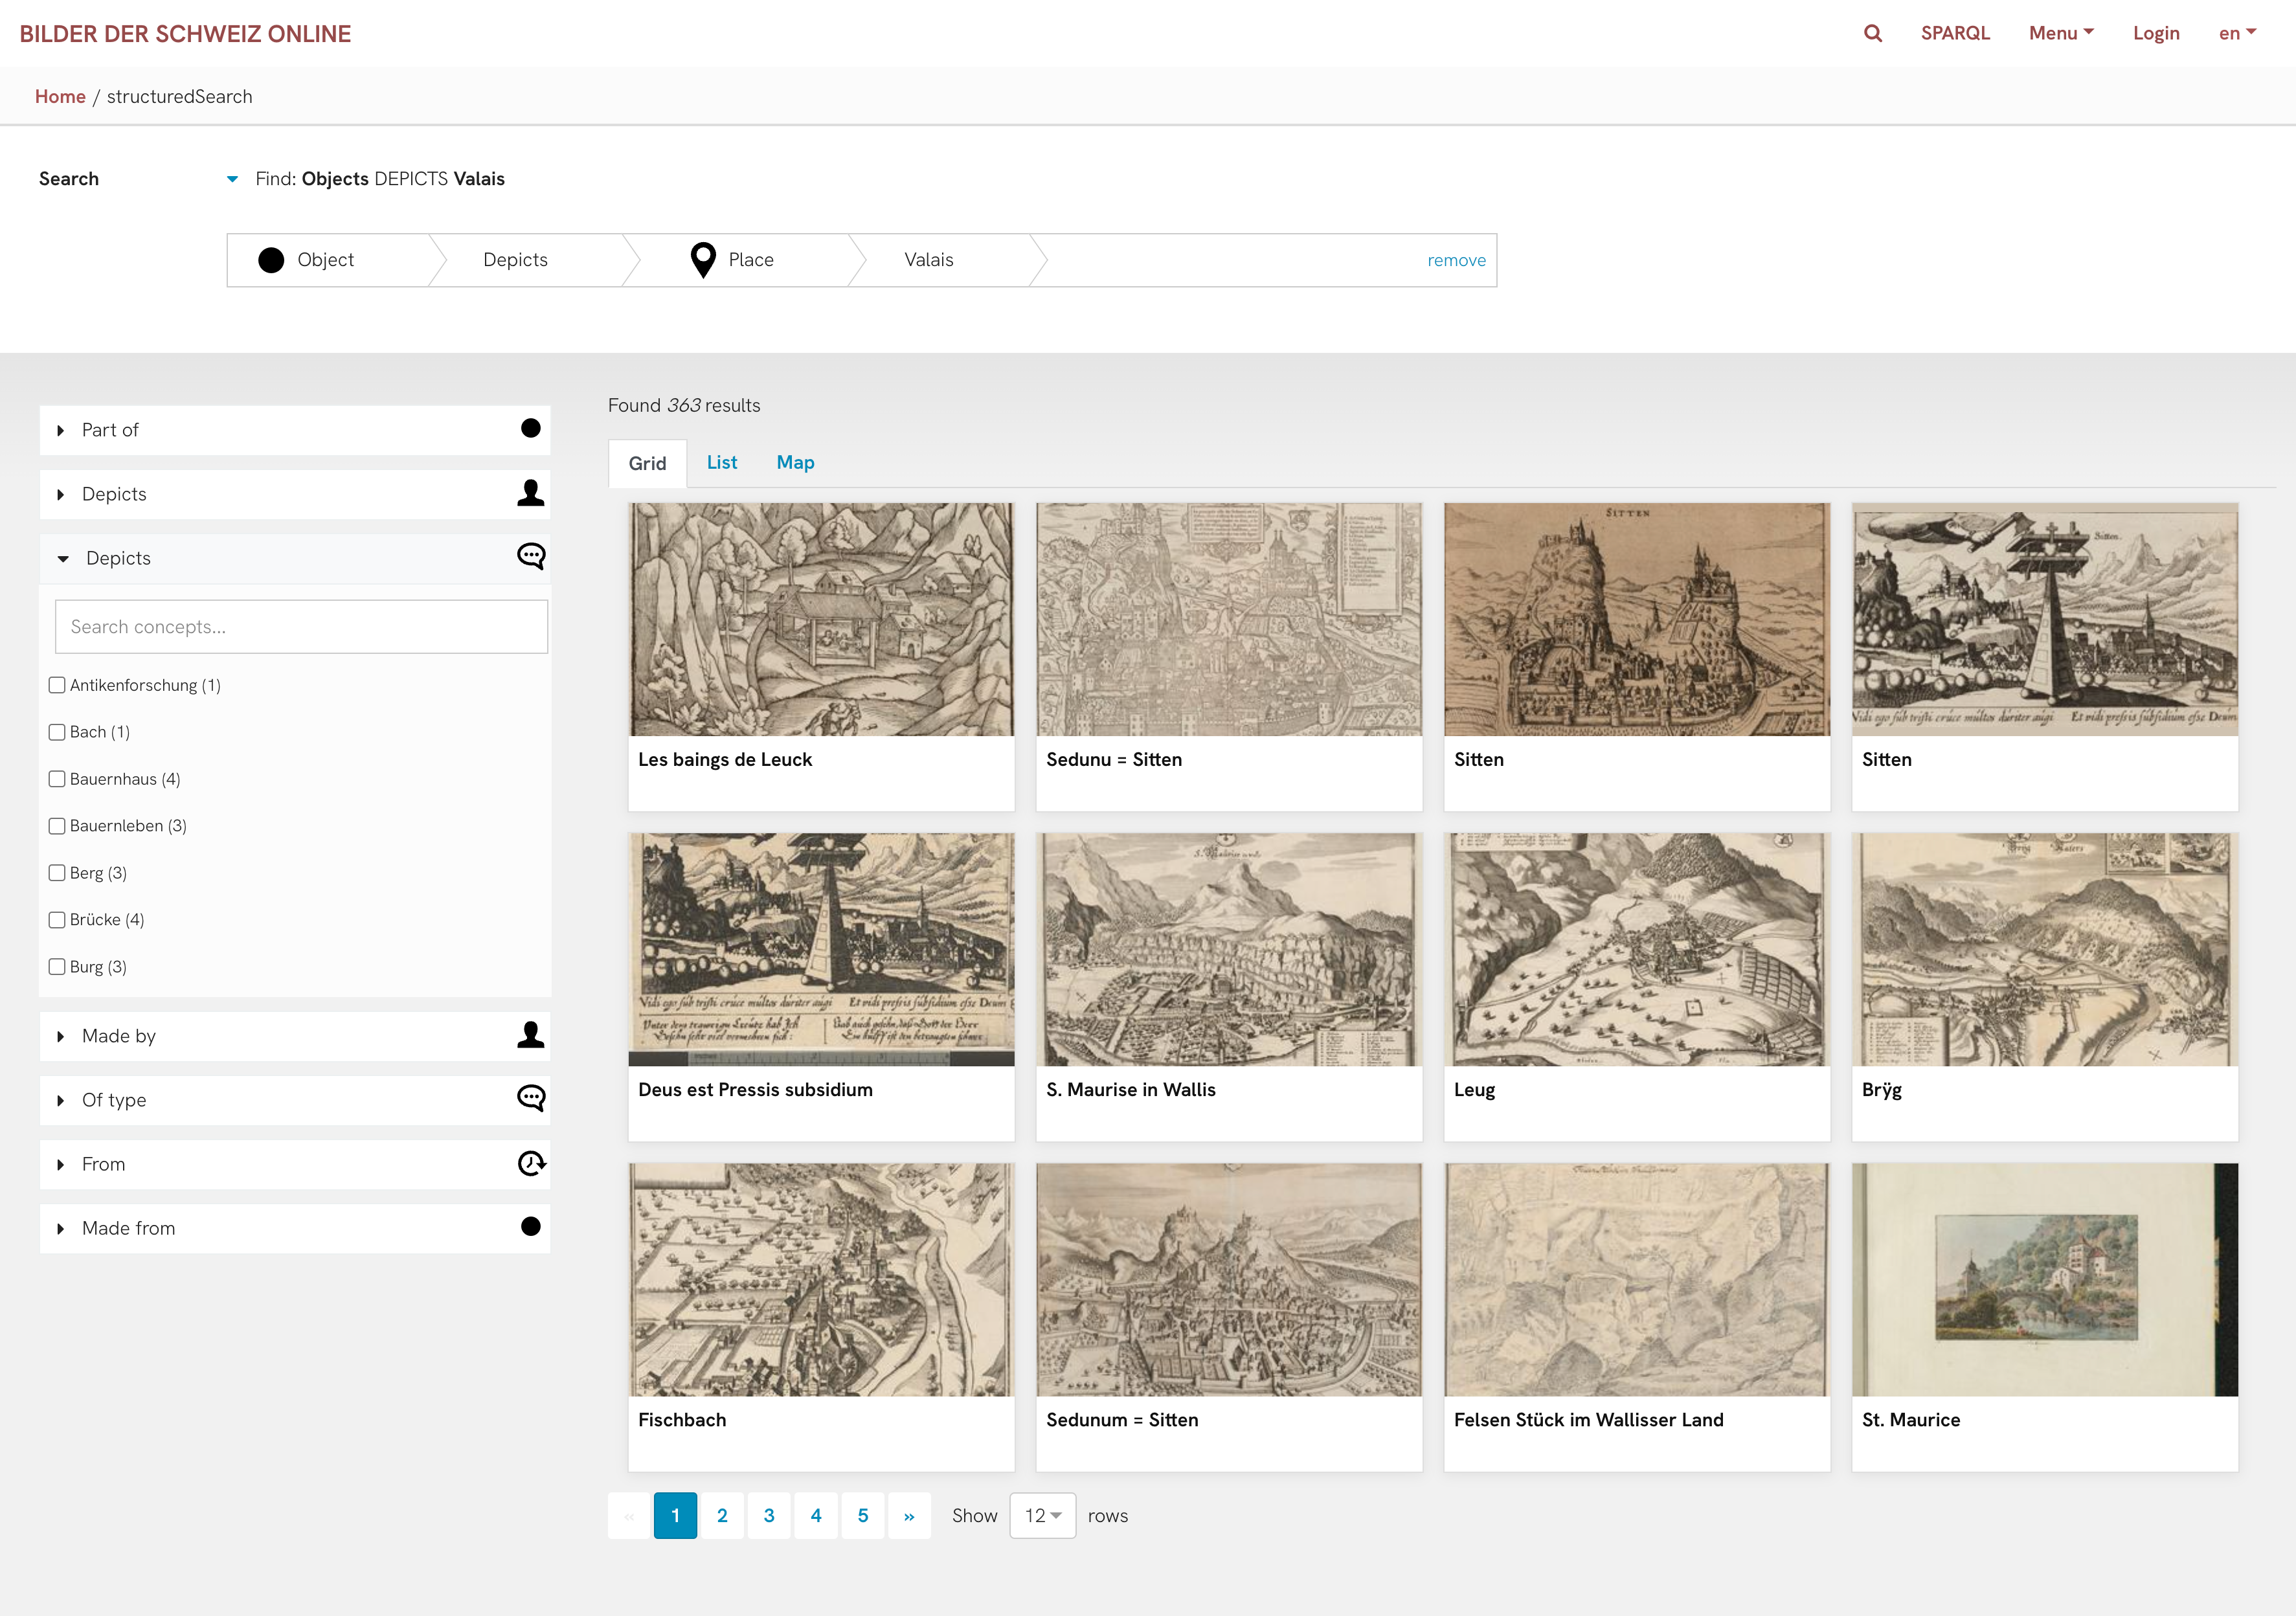The height and width of the screenshot is (1616, 2296).
Task: Check the Bach (1) checkbox
Action: [57, 732]
